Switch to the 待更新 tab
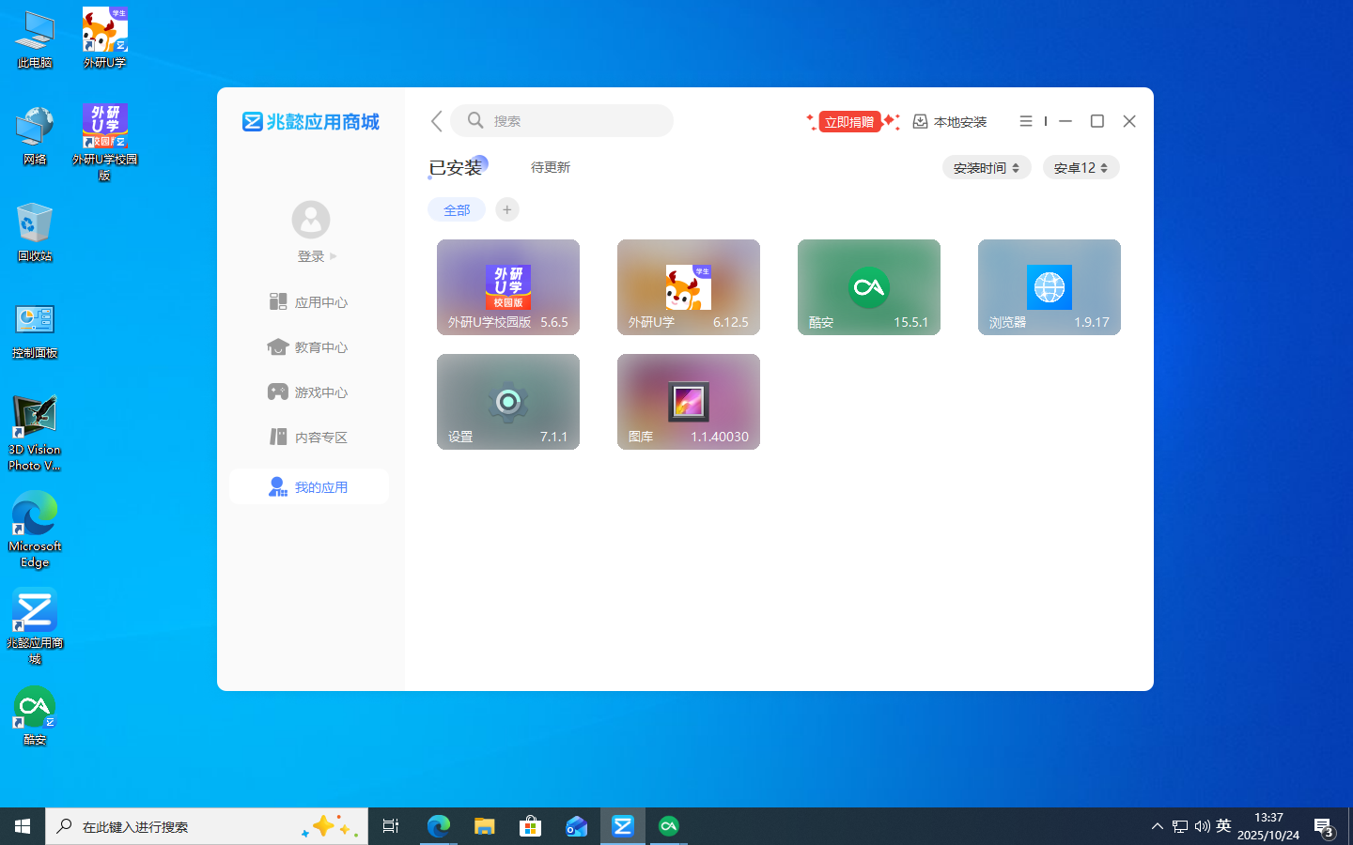The image size is (1353, 845). pos(550,167)
